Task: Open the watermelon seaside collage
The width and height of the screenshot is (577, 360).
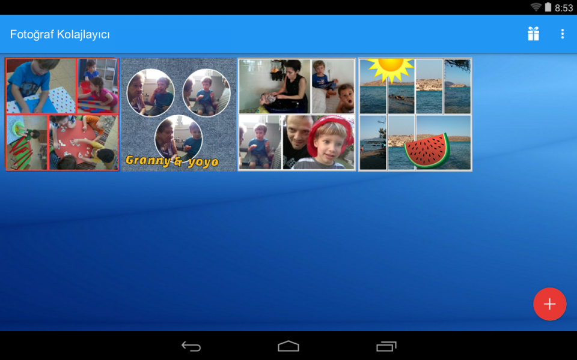Action: [415, 114]
